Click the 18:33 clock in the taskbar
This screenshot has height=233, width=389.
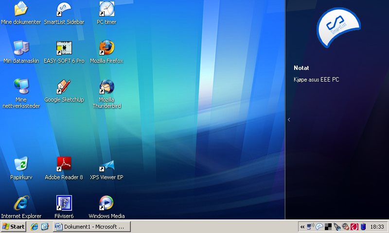(377, 227)
